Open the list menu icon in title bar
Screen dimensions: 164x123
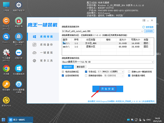coord(144,20)
